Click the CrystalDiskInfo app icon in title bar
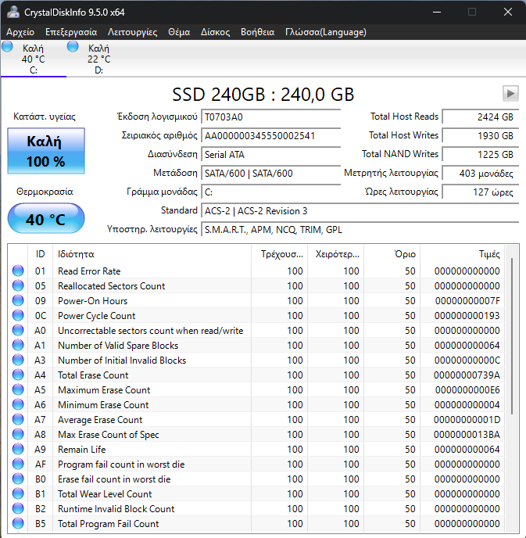 click(13, 12)
